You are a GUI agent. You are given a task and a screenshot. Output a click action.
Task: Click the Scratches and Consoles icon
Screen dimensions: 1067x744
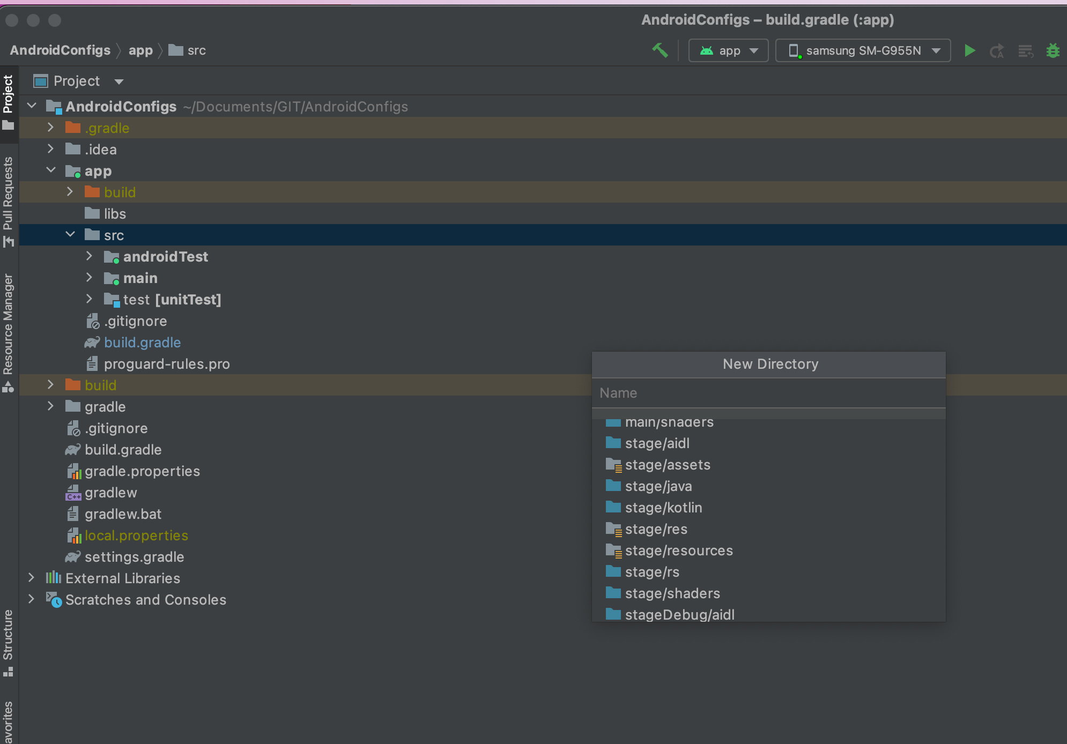pyautogui.click(x=54, y=599)
